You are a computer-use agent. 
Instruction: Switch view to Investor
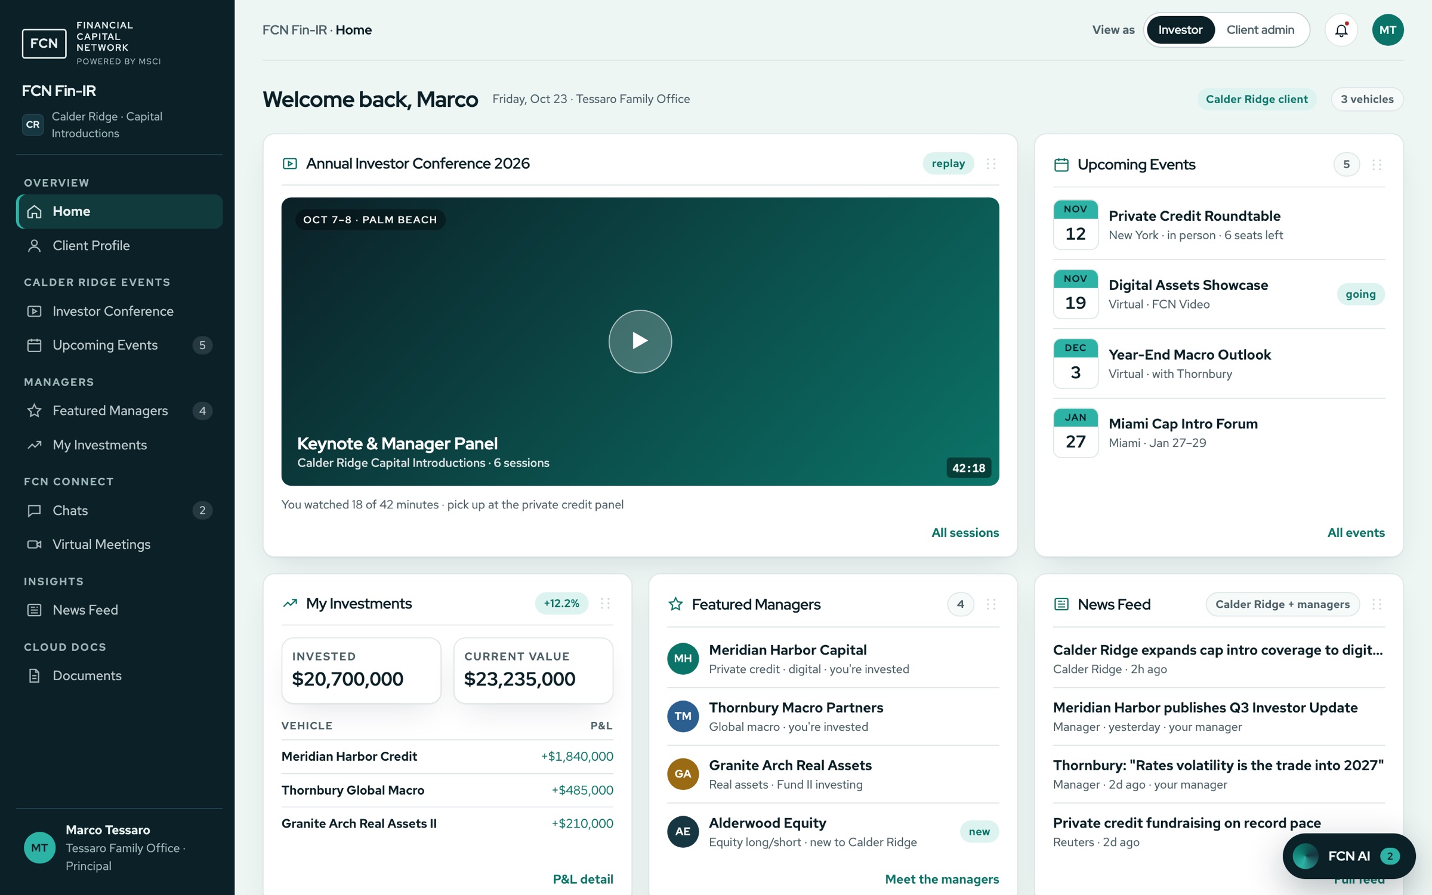click(x=1180, y=30)
